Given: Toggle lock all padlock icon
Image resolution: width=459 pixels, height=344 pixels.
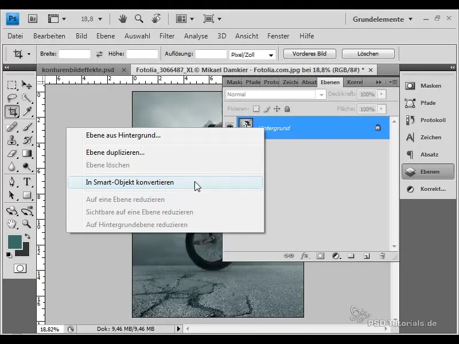Looking at the screenshot, I should click(287, 109).
